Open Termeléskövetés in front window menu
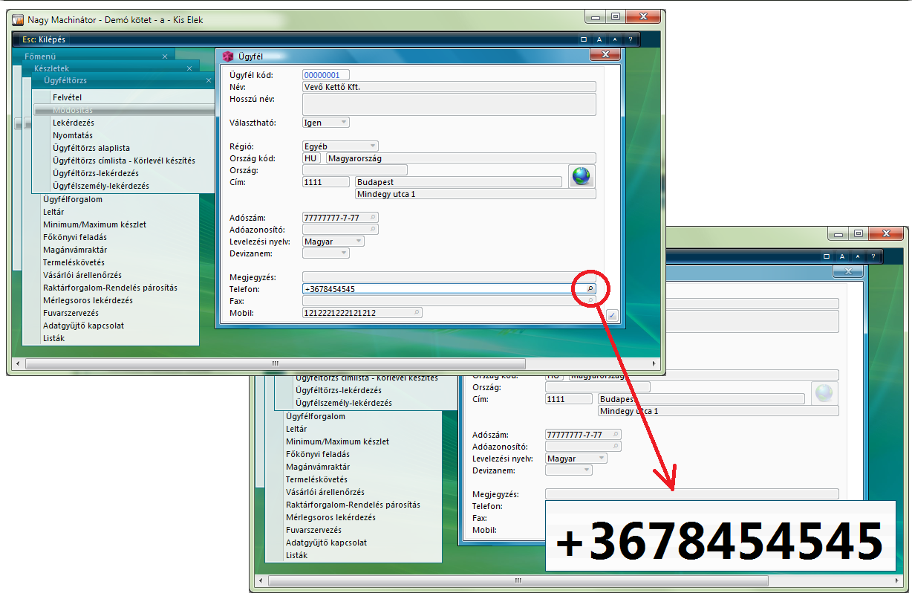The height and width of the screenshot is (599, 912). (x=74, y=262)
